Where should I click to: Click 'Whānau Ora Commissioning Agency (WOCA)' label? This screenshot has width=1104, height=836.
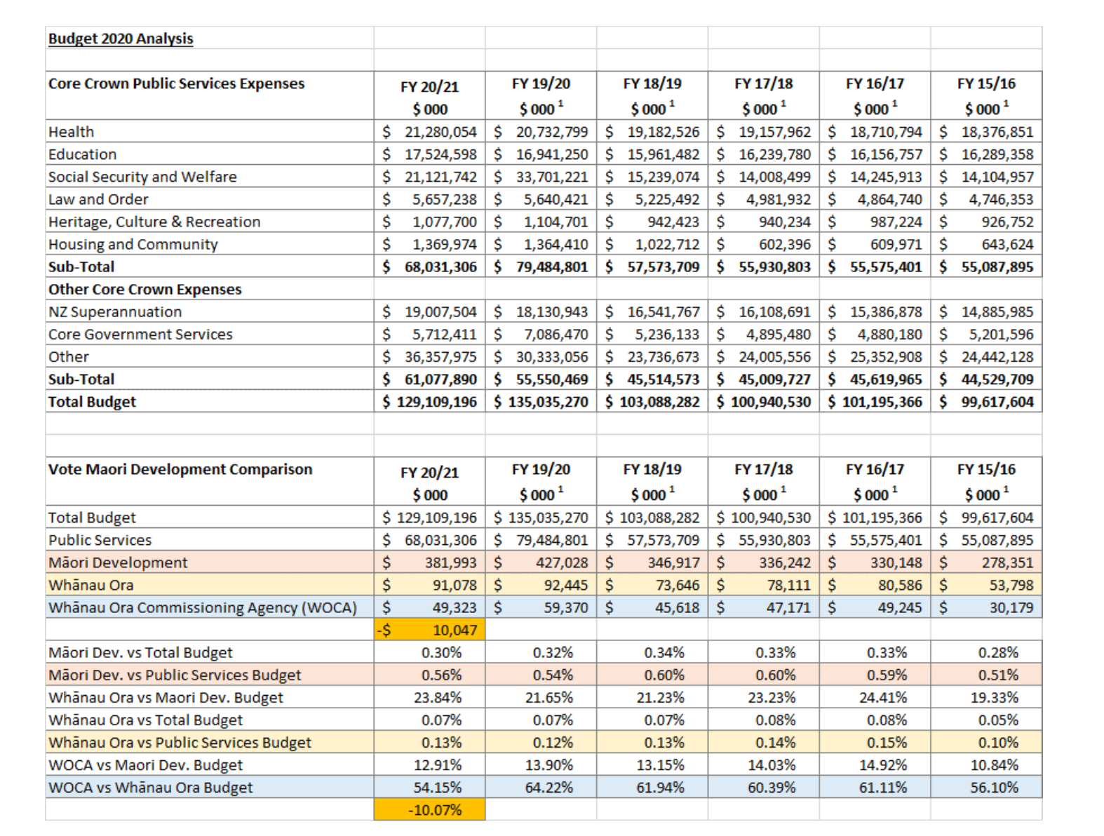coord(203,607)
